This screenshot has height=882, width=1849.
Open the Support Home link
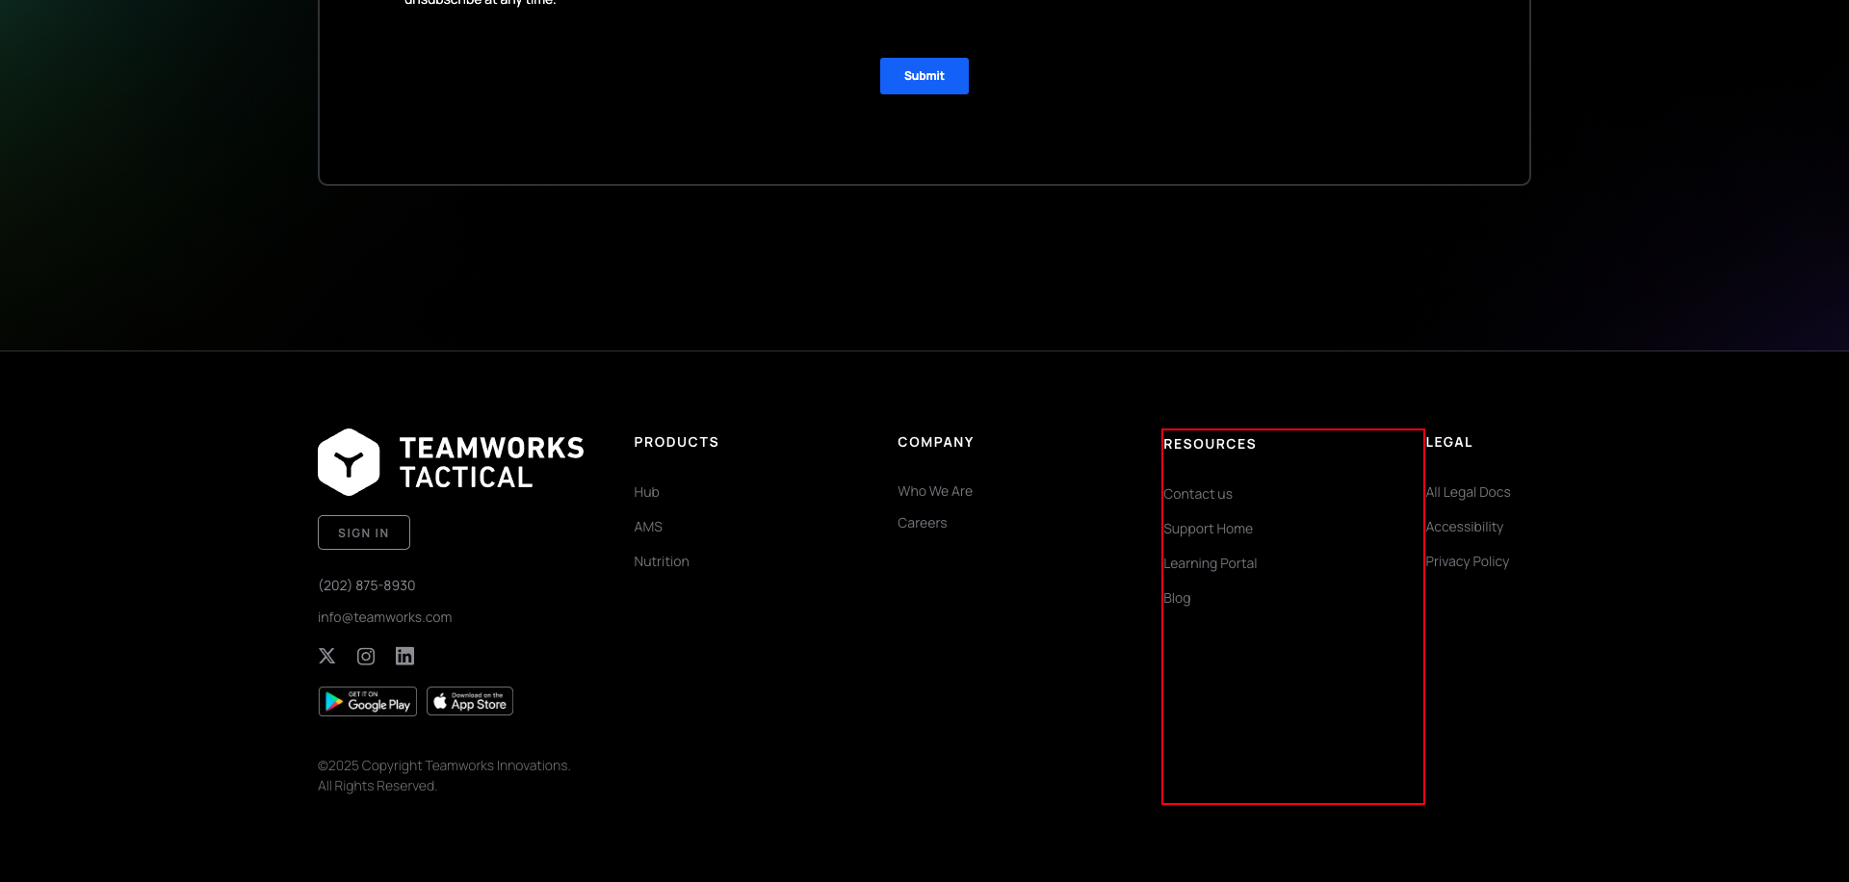coord(1209,528)
